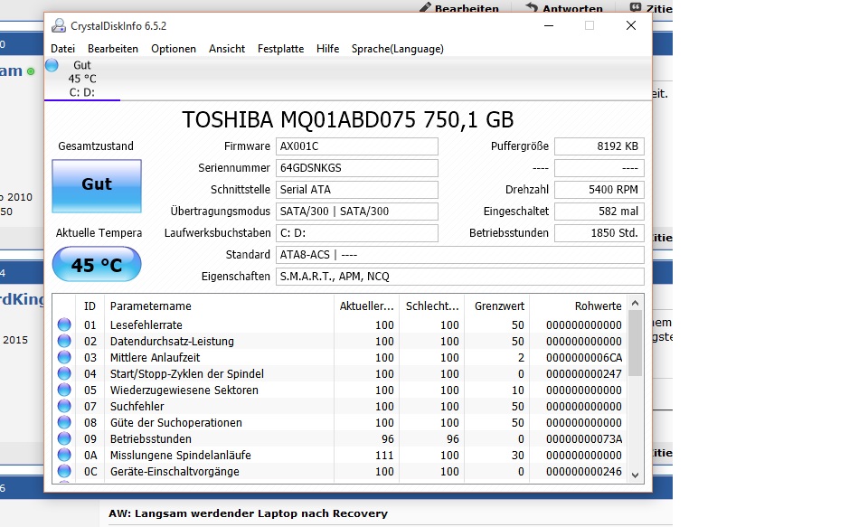Image resolution: width=868 pixels, height=527 pixels.
Task: Click the Eingeschaltet field 582 mal
Action: coord(599,211)
